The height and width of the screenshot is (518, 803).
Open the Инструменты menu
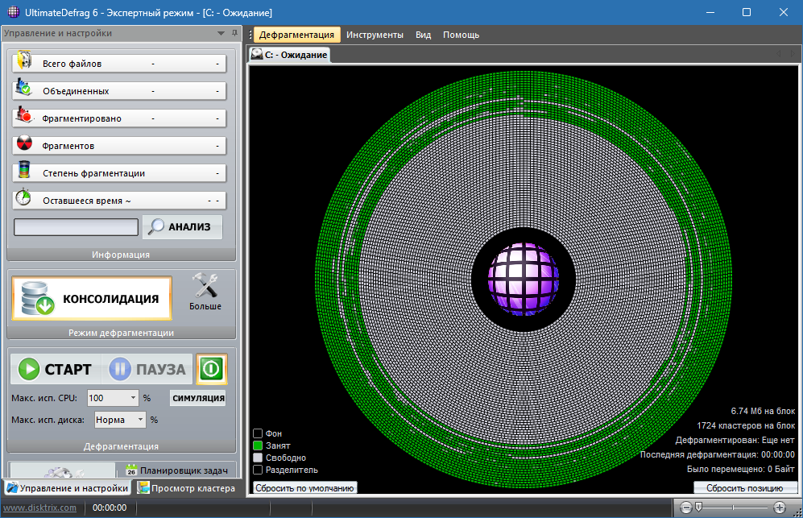click(x=375, y=35)
